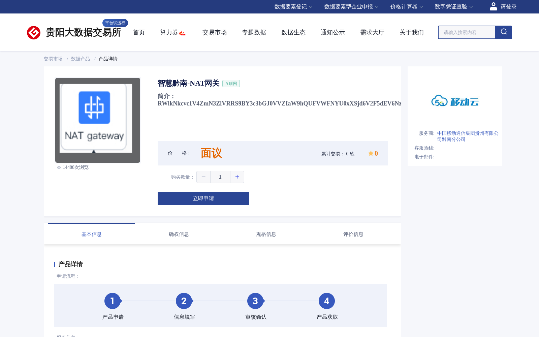Open the 通知公示 menu item

coord(333,32)
